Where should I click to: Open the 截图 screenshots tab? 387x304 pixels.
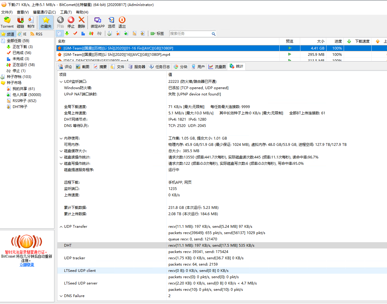pyautogui.click(x=83, y=67)
